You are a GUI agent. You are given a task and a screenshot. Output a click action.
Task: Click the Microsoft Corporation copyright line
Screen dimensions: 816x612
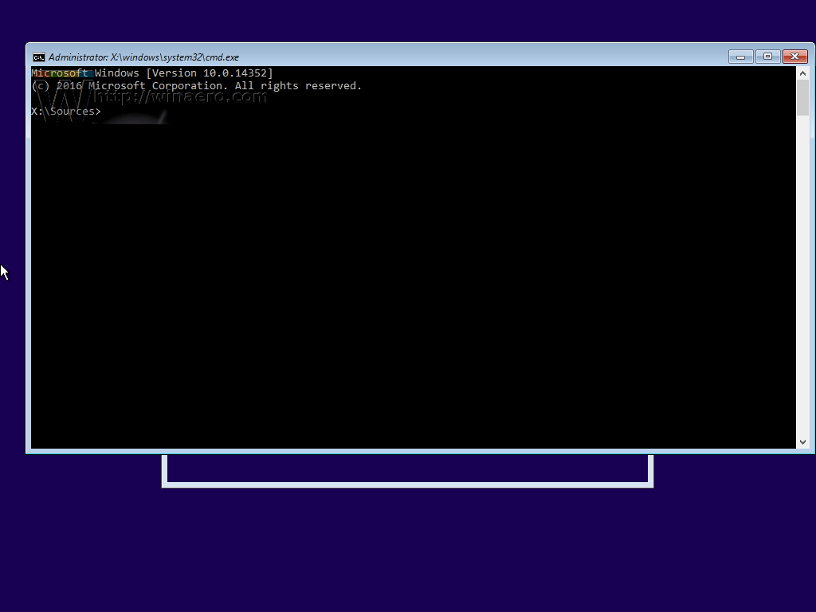pyautogui.click(x=195, y=85)
